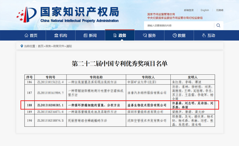Select the 政务 navigation tab

click(x=120, y=35)
